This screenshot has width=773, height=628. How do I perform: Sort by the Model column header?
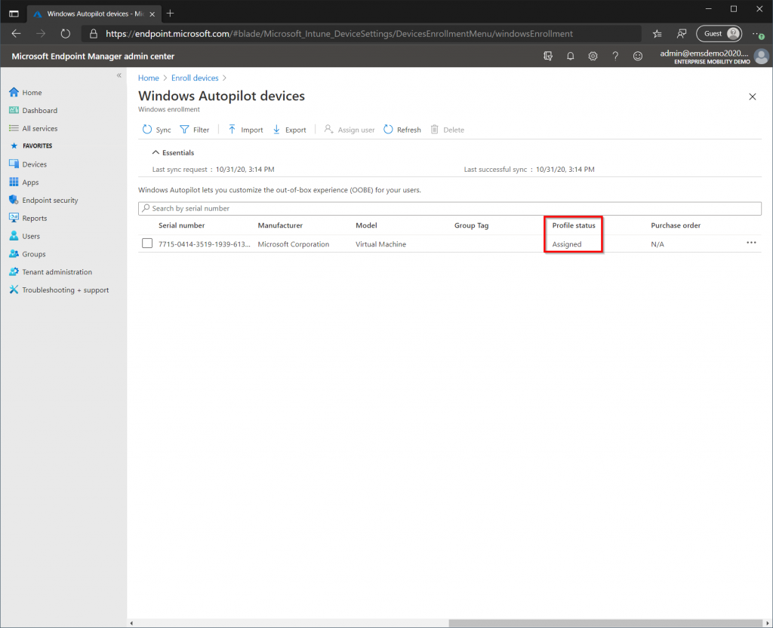(366, 225)
